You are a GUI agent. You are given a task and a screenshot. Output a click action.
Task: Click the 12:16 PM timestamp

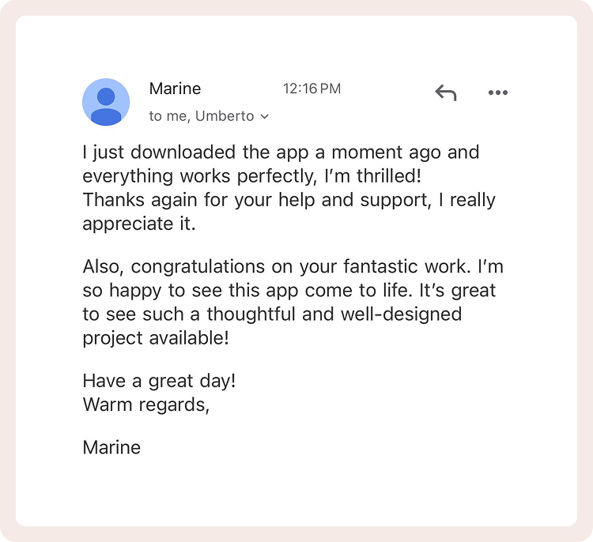tap(312, 88)
